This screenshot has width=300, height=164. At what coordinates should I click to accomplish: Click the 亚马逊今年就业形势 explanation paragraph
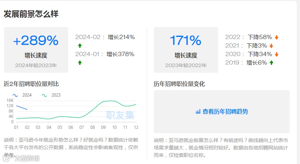tap(71, 147)
